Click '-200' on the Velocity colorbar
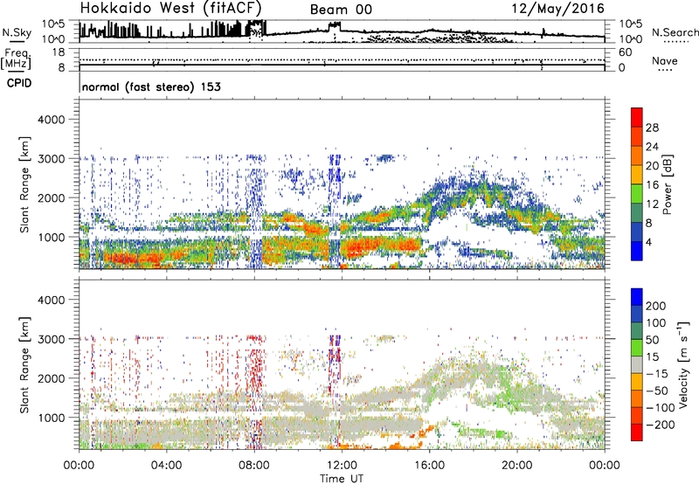The height and width of the screenshot is (484, 699). click(660, 425)
